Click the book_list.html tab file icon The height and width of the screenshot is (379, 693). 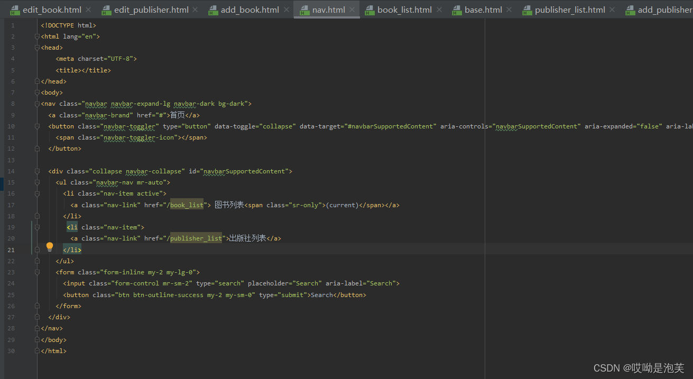(369, 10)
